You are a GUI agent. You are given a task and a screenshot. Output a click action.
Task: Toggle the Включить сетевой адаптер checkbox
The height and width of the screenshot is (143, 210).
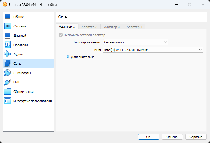pos(61,35)
